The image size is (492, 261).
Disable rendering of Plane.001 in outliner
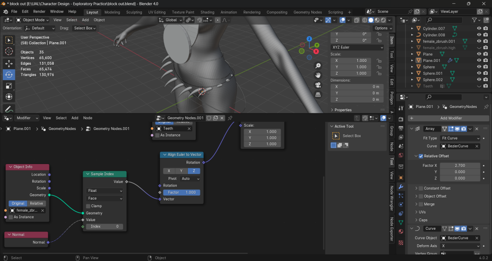[485, 60]
